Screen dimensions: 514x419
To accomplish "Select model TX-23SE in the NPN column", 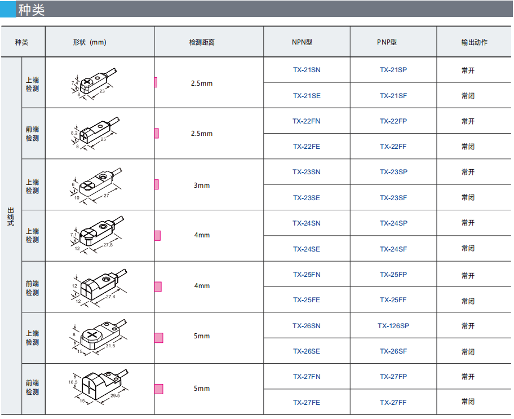I will click(x=306, y=198).
